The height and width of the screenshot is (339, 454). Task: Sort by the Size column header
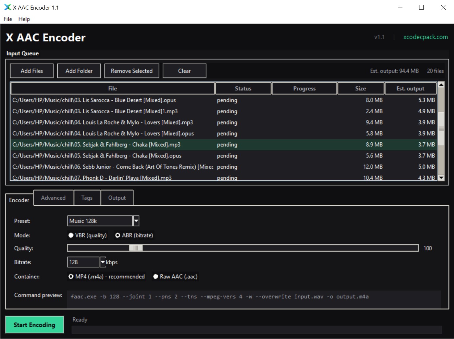[360, 89]
